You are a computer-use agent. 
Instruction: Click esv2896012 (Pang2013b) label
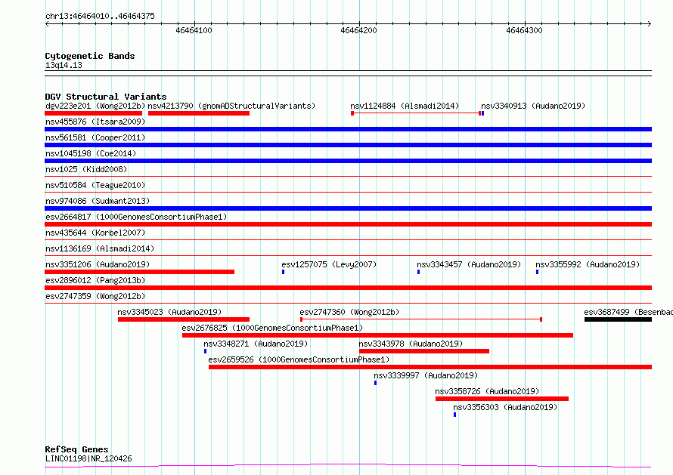(95, 280)
